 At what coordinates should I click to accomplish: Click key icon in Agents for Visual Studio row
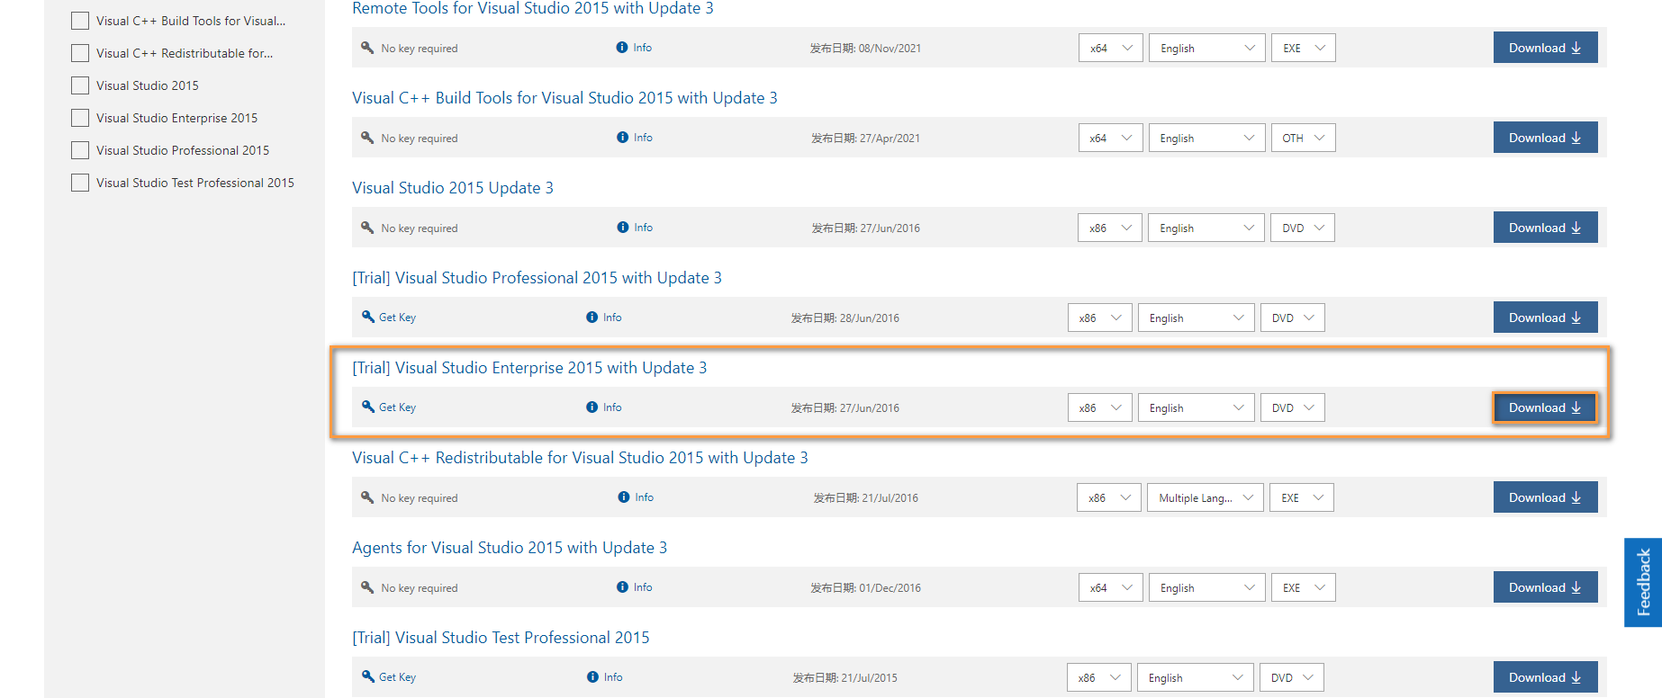(367, 587)
